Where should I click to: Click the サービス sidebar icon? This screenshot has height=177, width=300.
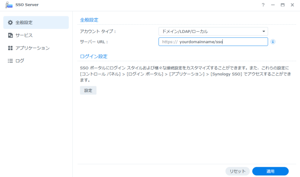point(10,35)
